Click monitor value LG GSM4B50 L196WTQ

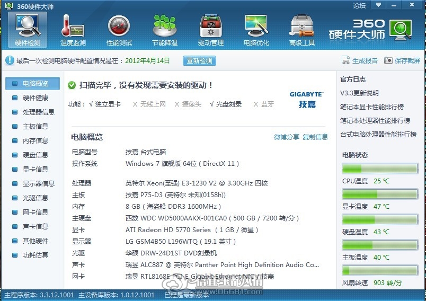click(x=181, y=242)
